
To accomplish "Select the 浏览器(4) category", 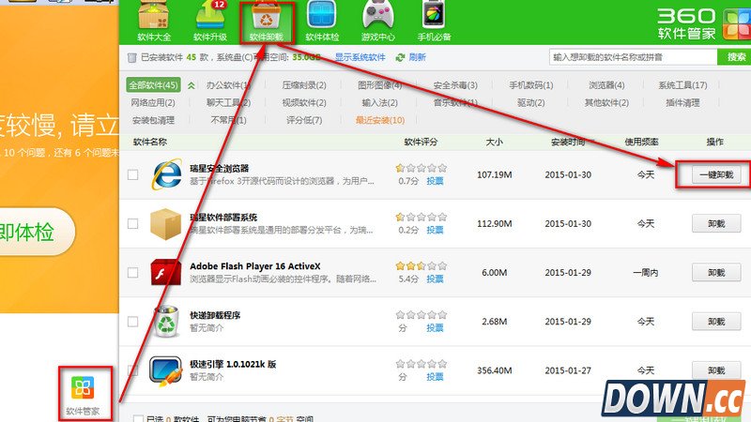I will coord(606,85).
